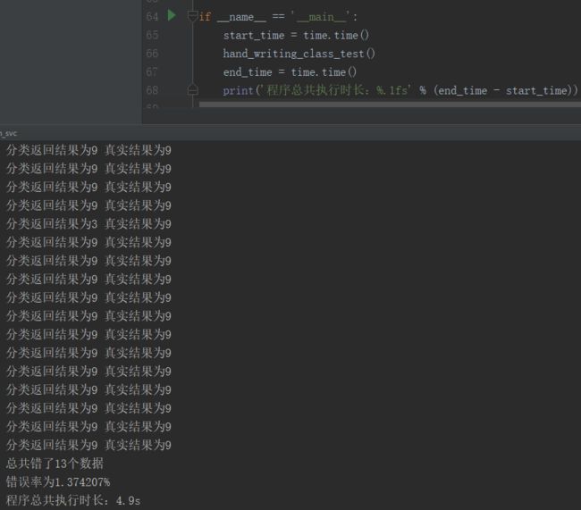Click the output '总共错了13个数据'
This screenshot has width=581, height=510.
coord(55,464)
